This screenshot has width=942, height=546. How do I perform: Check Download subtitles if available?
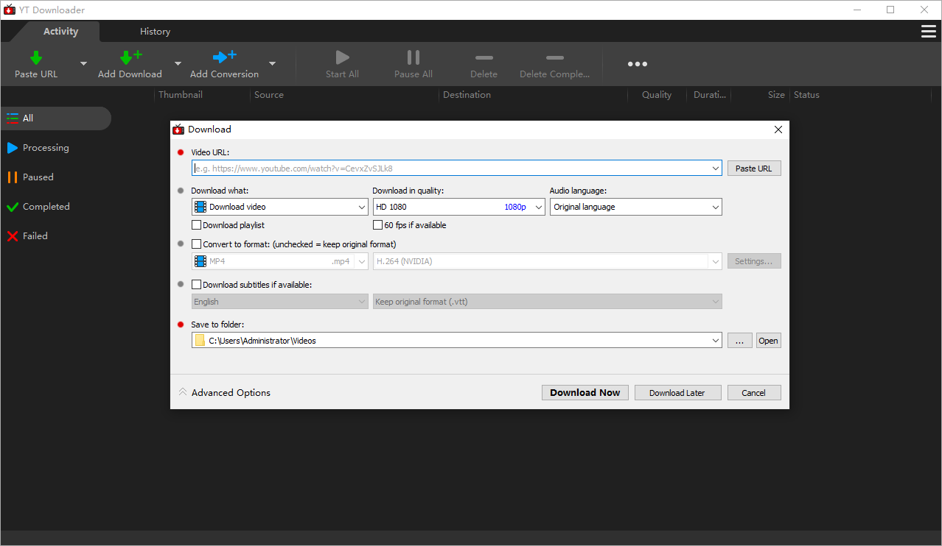pyautogui.click(x=197, y=285)
